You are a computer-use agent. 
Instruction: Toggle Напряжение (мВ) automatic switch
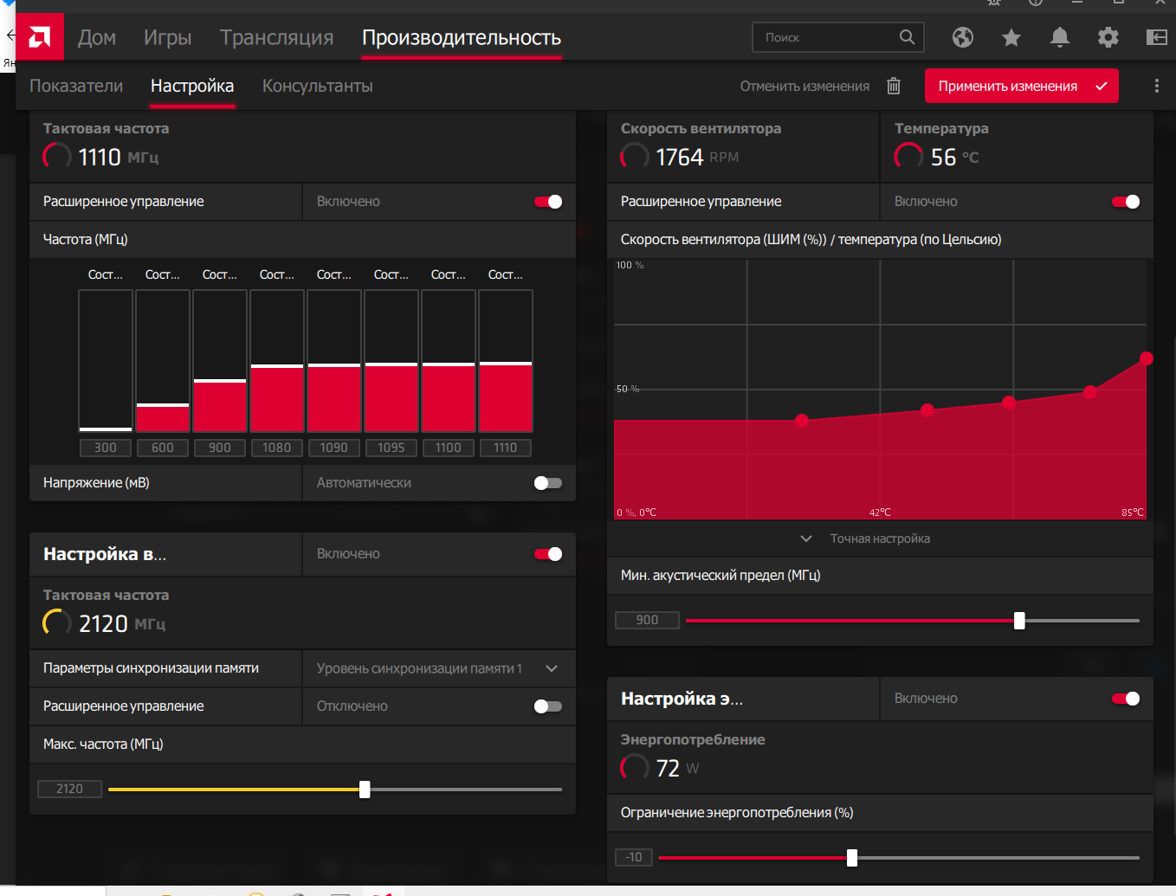[548, 483]
